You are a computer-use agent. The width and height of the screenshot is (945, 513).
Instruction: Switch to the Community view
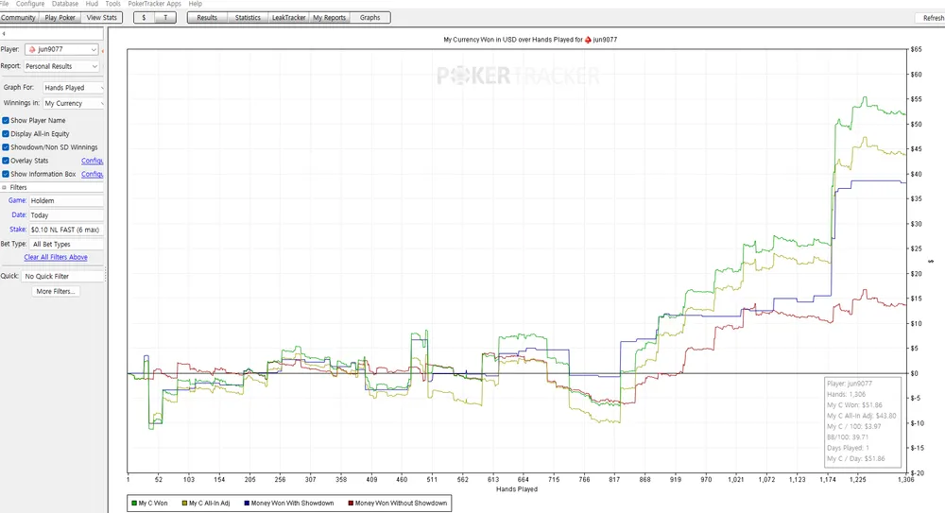(18, 18)
